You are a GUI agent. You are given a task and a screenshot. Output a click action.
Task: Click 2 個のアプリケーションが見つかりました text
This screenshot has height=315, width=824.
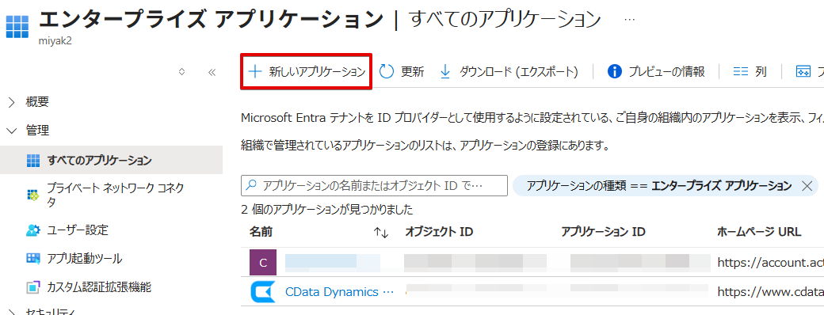coord(327,210)
